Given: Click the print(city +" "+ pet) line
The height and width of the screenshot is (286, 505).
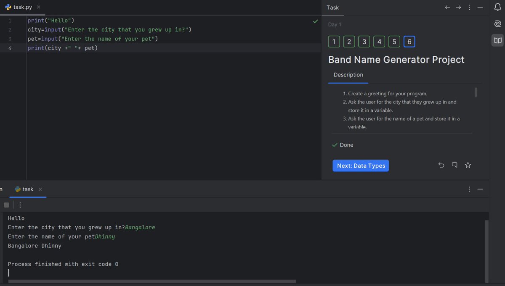Looking at the screenshot, I should [x=63, y=48].
